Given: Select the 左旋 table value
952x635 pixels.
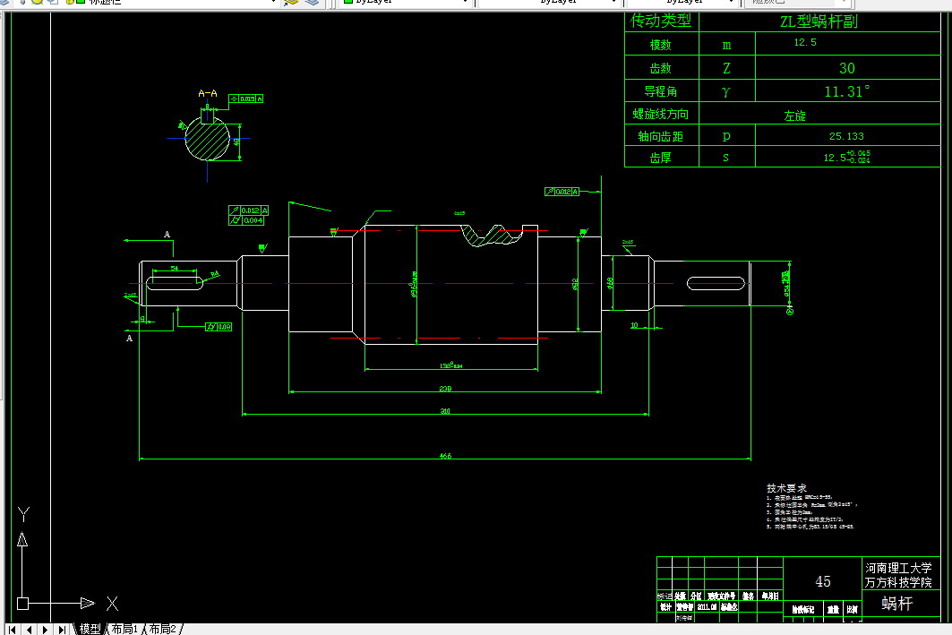Looking at the screenshot, I should (x=794, y=116).
